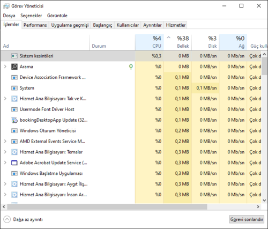Viewport: 268px width, 229px height.
Task: Expand Hizmet Ana Bilgisayarı: İnsan Ar... group
Action: click(5, 195)
